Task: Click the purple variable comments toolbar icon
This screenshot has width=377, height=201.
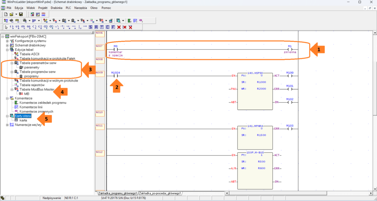Action: tap(141, 21)
